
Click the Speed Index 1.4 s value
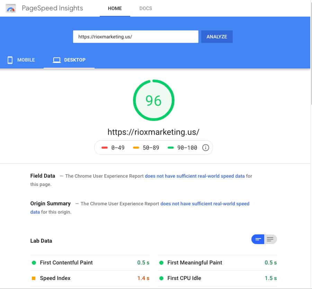143,278
